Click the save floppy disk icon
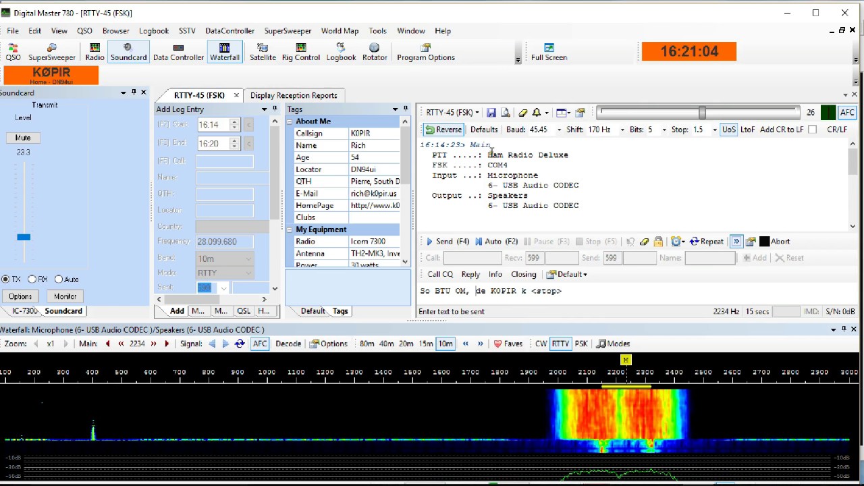The image size is (864, 486). coord(491,113)
